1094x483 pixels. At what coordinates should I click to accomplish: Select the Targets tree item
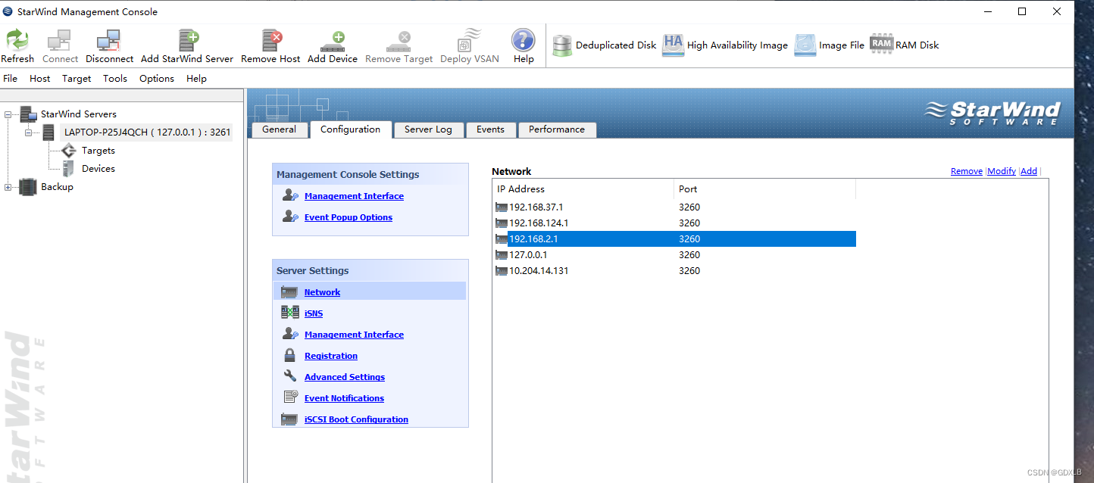(x=98, y=151)
